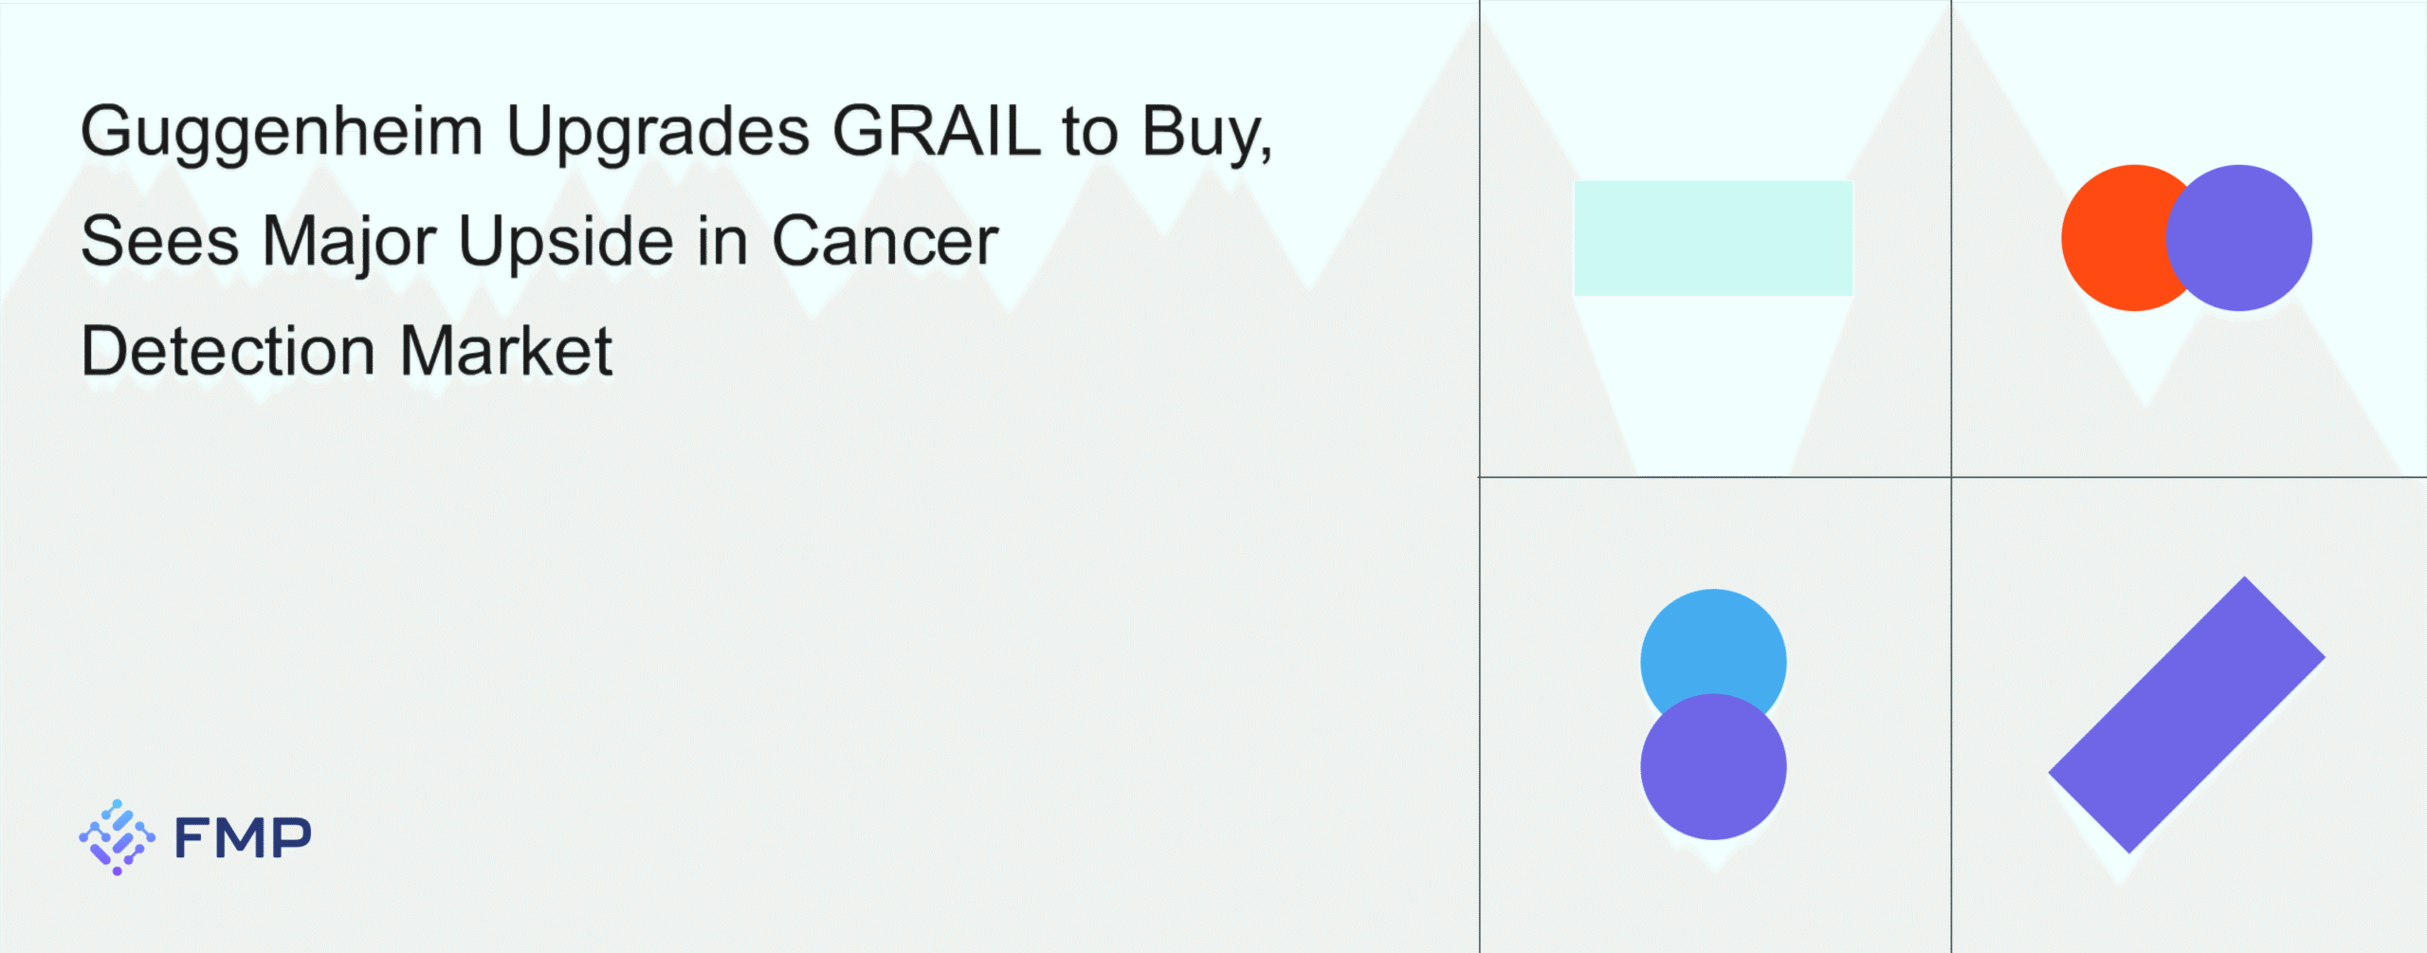Click the word "Major" in the headline
The height and width of the screenshot is (953, 2427).
[349, 242]
